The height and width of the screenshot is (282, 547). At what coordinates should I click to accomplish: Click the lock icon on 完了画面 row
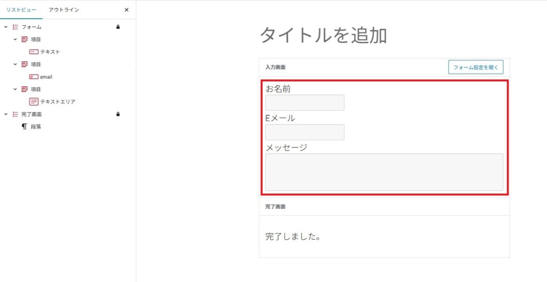118,114
